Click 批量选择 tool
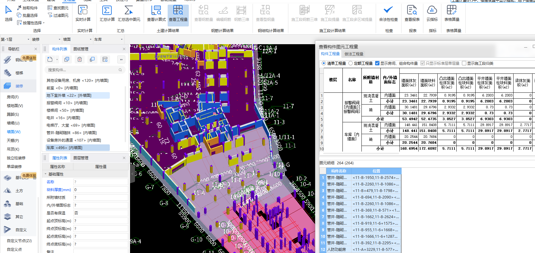 (27, 15)
